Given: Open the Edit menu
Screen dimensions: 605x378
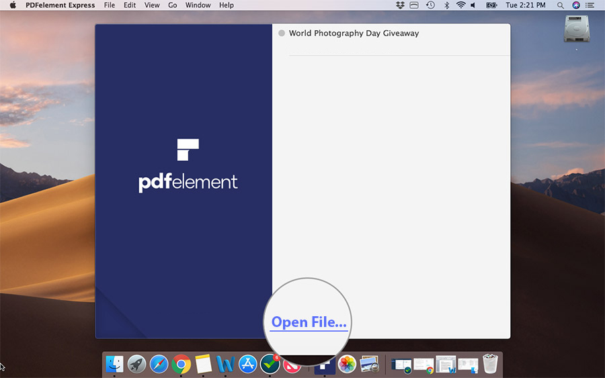Looking at the screenshot, I should click(130, 5).
